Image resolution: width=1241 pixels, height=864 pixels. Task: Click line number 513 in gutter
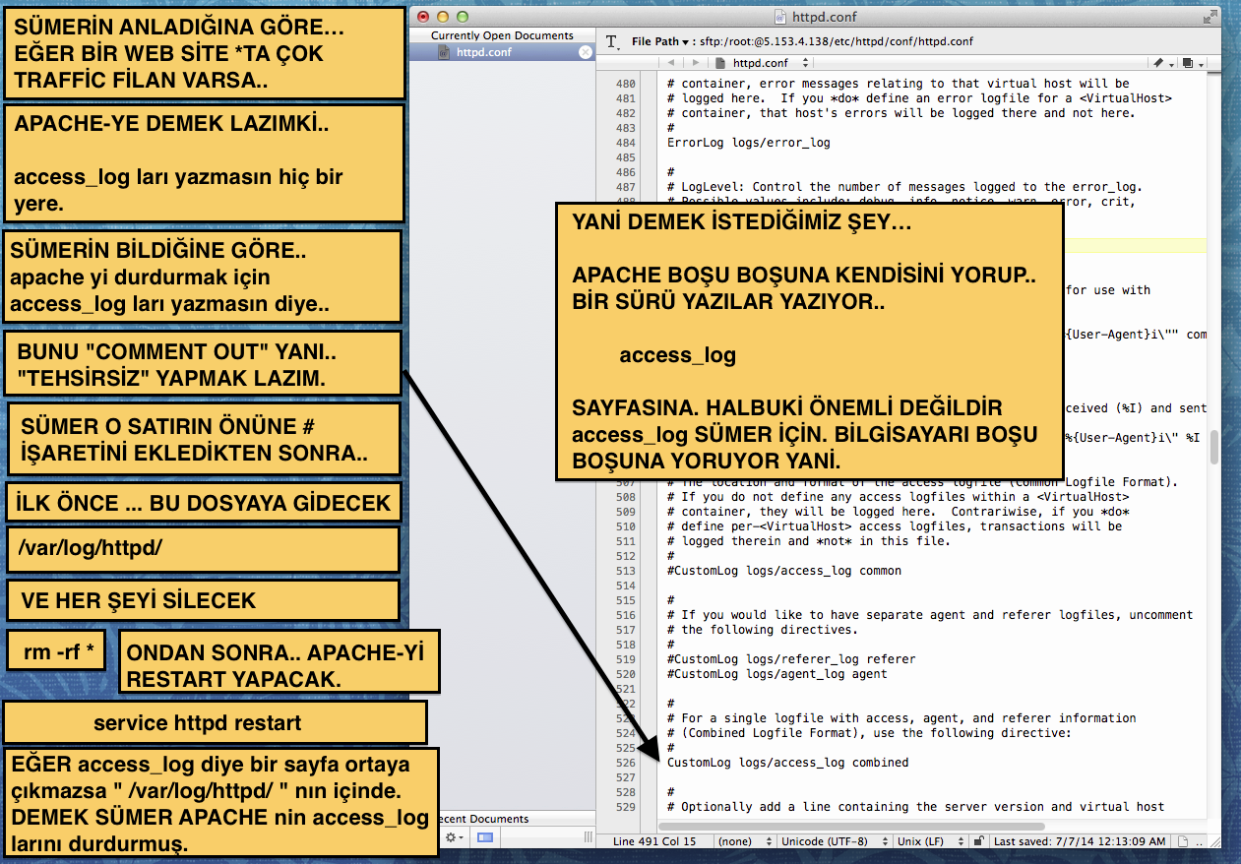coord(625,571)
